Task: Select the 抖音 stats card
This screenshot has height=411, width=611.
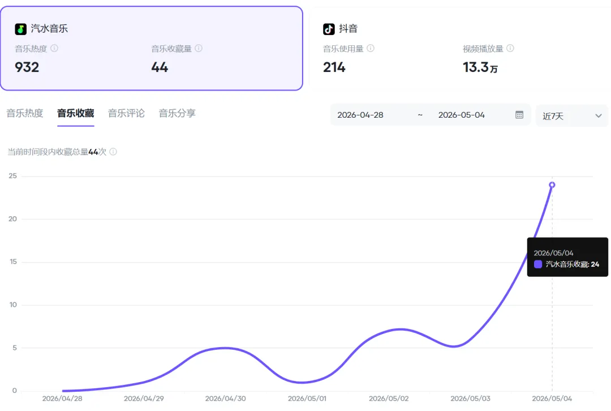Action: (460, 48)
